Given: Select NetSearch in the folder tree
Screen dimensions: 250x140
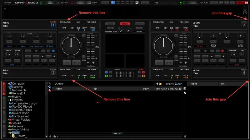Looking at the screenshot, I should [x=19, y=90].
